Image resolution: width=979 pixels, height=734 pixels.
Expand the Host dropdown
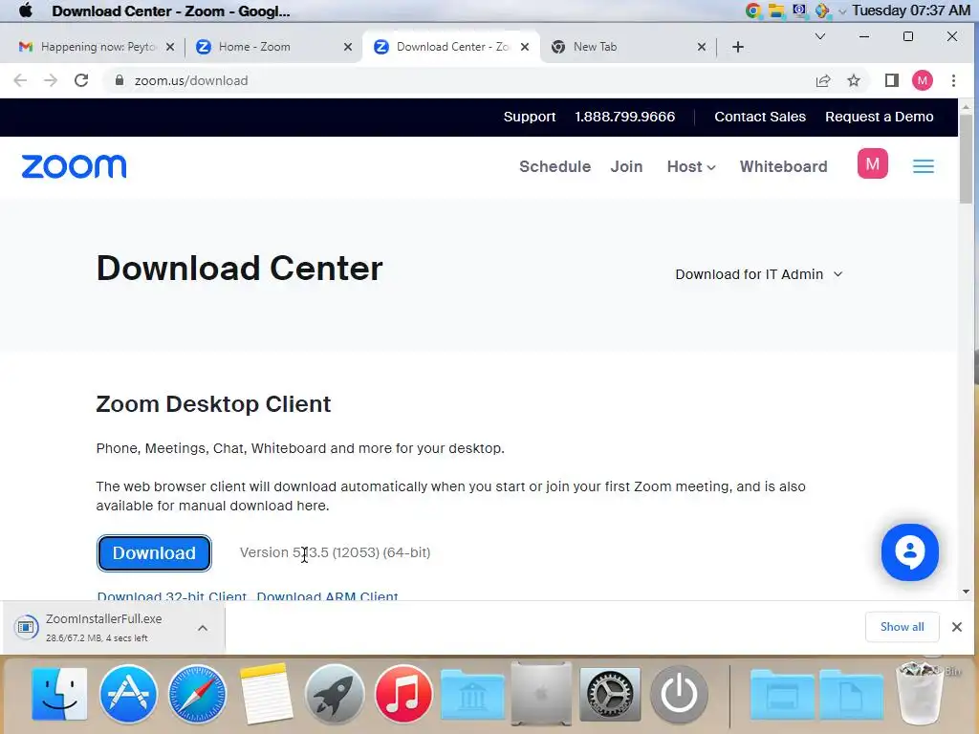coord(691,166)
